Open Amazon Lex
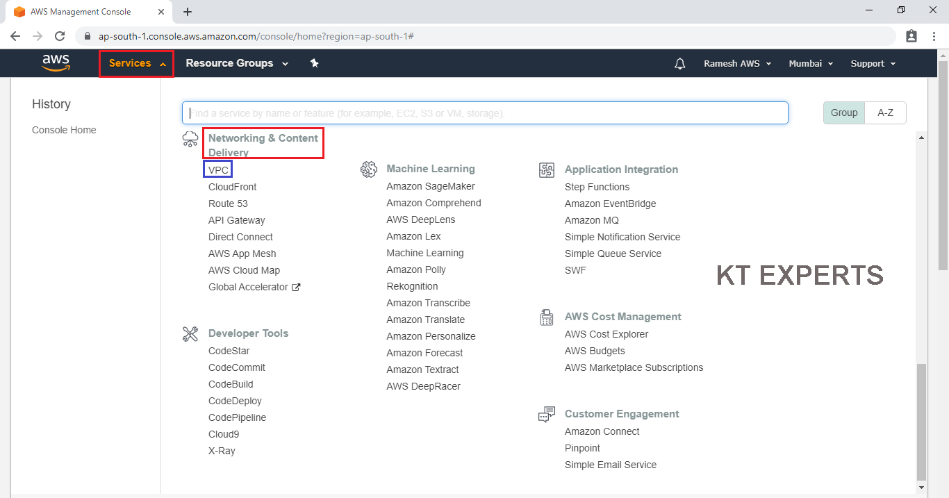This screenshot has width=949, height=498. [413, 236]
